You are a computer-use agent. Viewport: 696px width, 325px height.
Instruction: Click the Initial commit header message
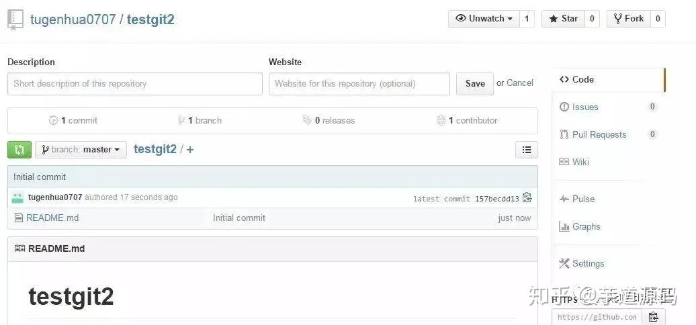click(x=40, y=177)
